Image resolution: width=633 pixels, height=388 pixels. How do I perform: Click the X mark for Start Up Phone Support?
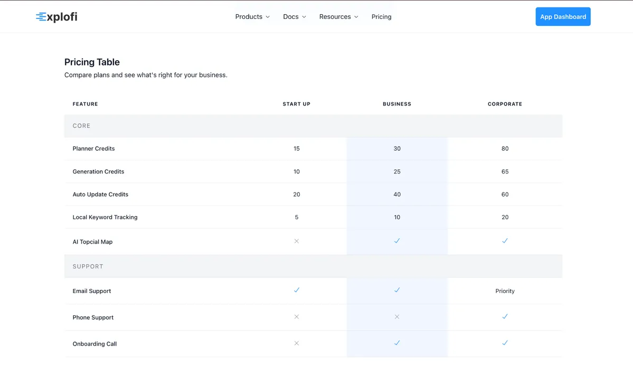tap(296, 317)
